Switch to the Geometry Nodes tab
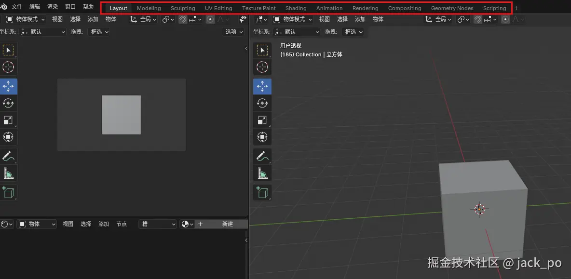Image resolution: width=571 pixels, height=279 pixels. (452, 8)
